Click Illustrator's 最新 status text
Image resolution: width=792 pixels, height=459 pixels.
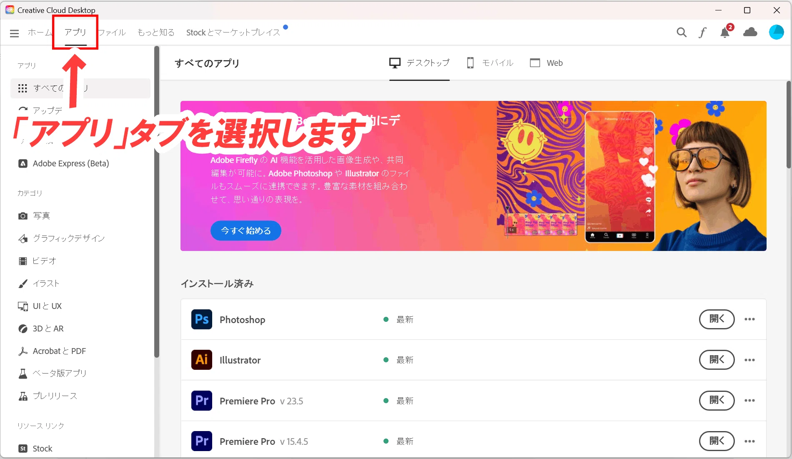[405, 360]
